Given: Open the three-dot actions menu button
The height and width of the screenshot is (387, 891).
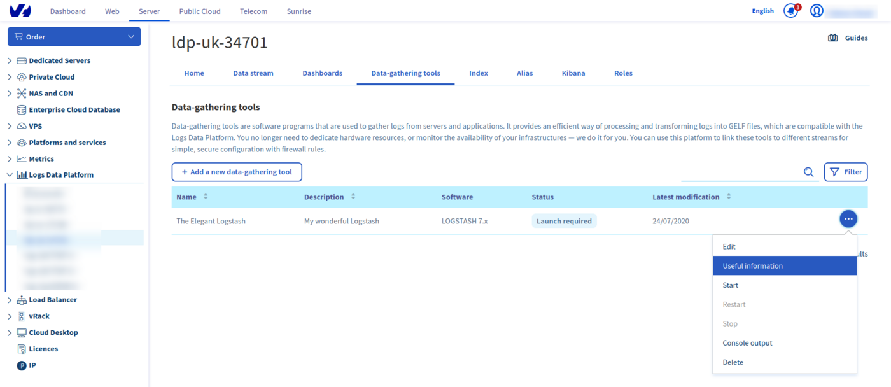Looking at the screenshot, I should (x=848, y=219).
